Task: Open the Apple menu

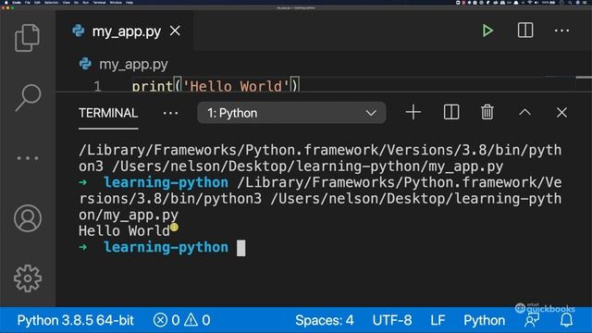Action: pos(6,2)
